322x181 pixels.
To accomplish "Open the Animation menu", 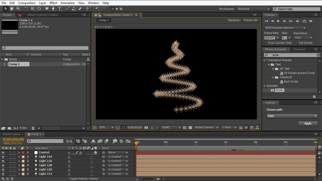I will coord(67,3).
